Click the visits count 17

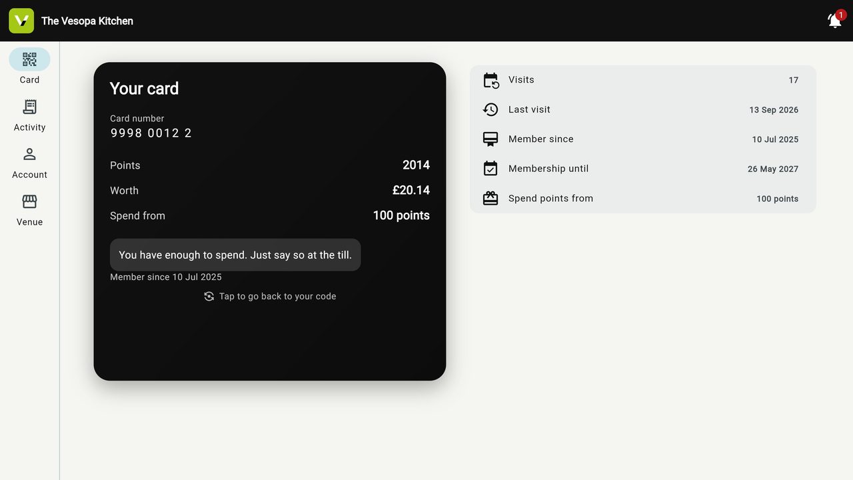tap(793, 80)
